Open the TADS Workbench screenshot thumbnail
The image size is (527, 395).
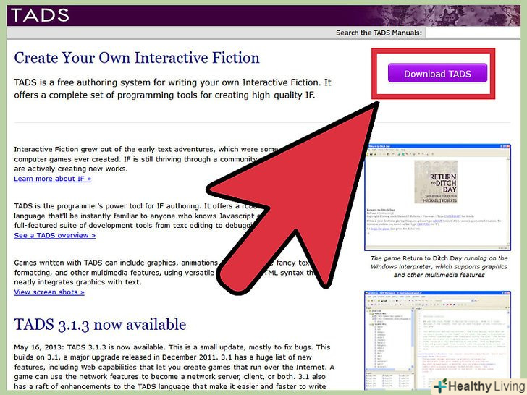pos(437,340)
